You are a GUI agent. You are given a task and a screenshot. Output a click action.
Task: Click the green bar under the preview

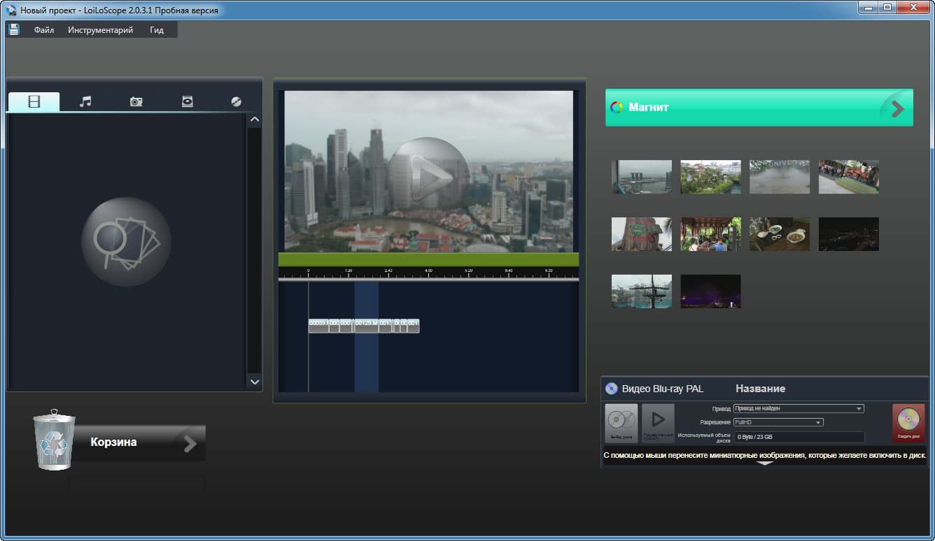pos(428,259)
